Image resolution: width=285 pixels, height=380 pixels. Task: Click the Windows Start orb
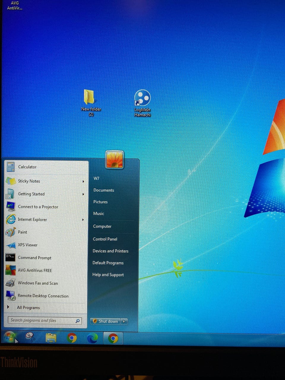click(x=9, y=338)
